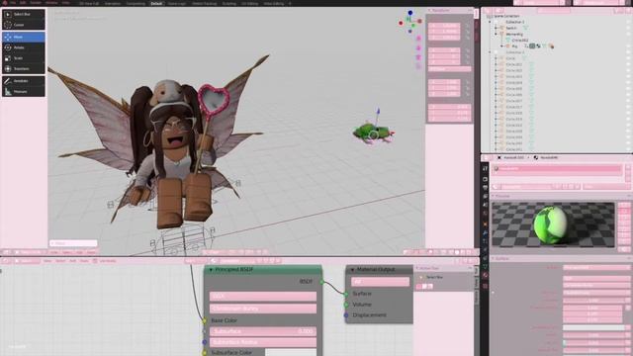The width and height of the screenshot is (633, 356).
Task: Open the Material properties tab
Action: click(485, 275)
